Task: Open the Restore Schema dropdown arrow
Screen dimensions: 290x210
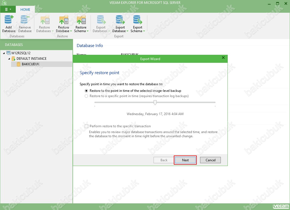Action: pyautogui.click(x=87, y=31)
